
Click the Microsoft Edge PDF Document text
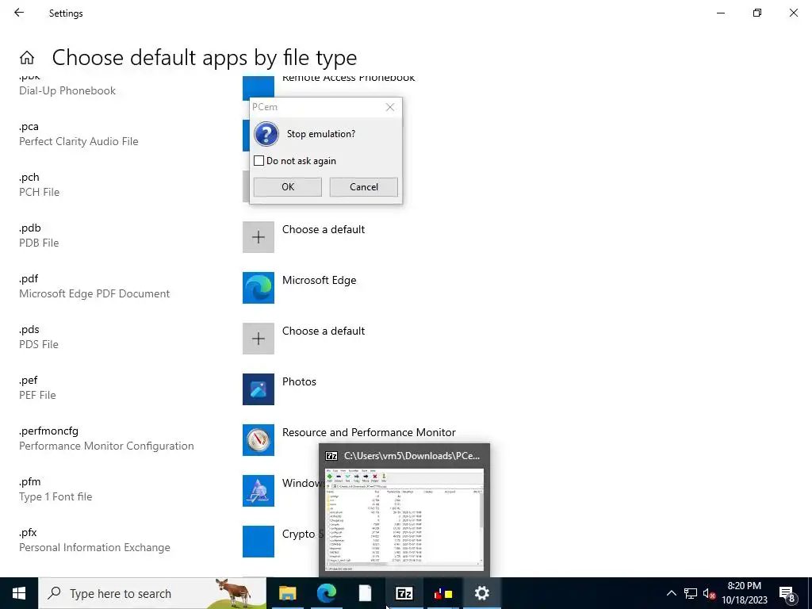coord(94,293)
